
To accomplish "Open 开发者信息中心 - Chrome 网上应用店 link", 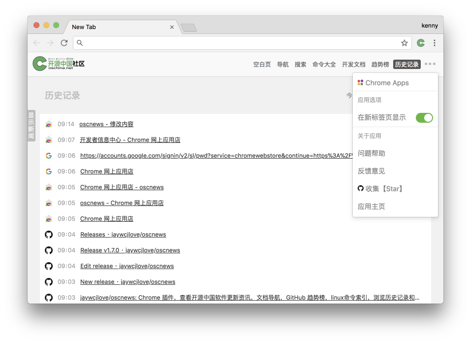I will coord(130,140).
